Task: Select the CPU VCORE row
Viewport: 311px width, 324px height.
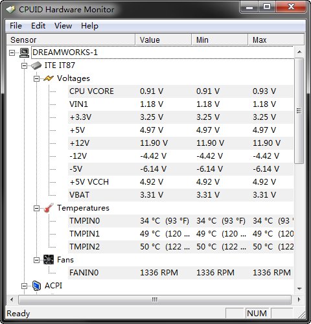Action: pyautogui.click(x=181, y=91)
